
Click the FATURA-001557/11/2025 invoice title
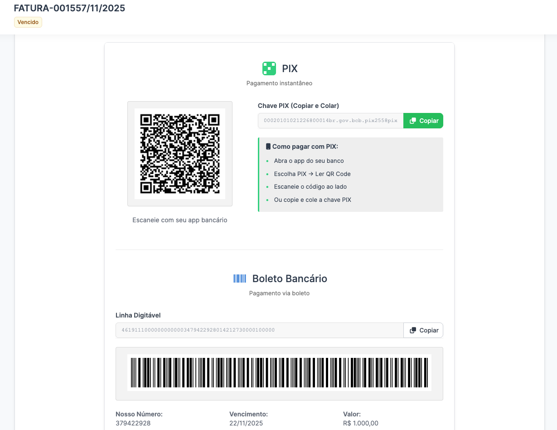click(69, 8)
